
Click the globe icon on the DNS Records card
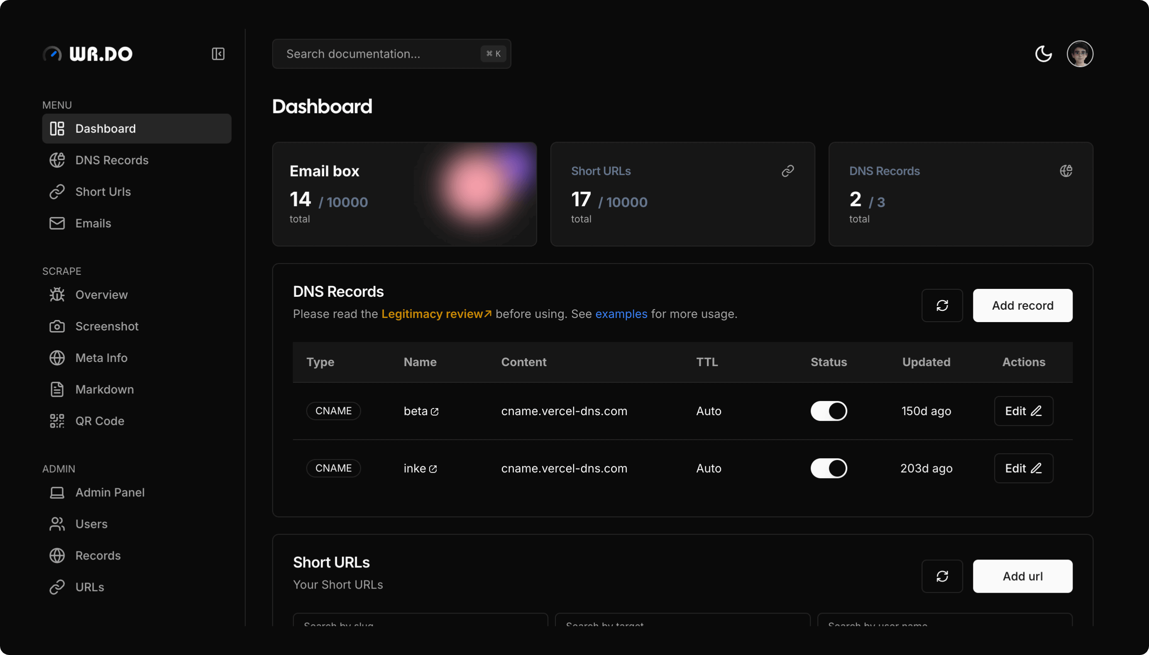[x=1066, y=171]
